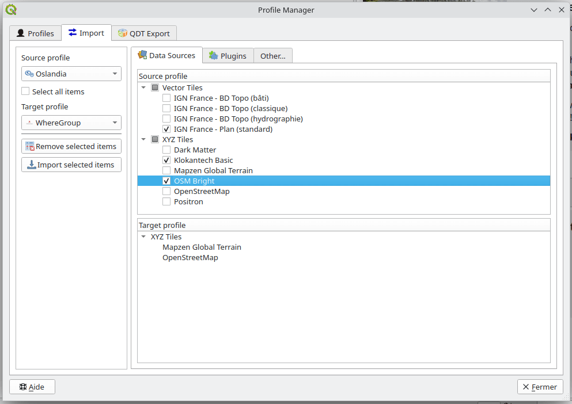Click the QDT Export tab icon
The width and height of the screenshot is (572, 404).
(123, 33)
